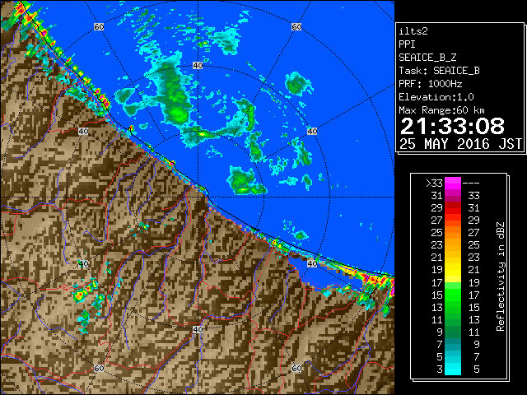Select the "60" ring label in the northeast
527x395 pixels.
tap(296, 26)
